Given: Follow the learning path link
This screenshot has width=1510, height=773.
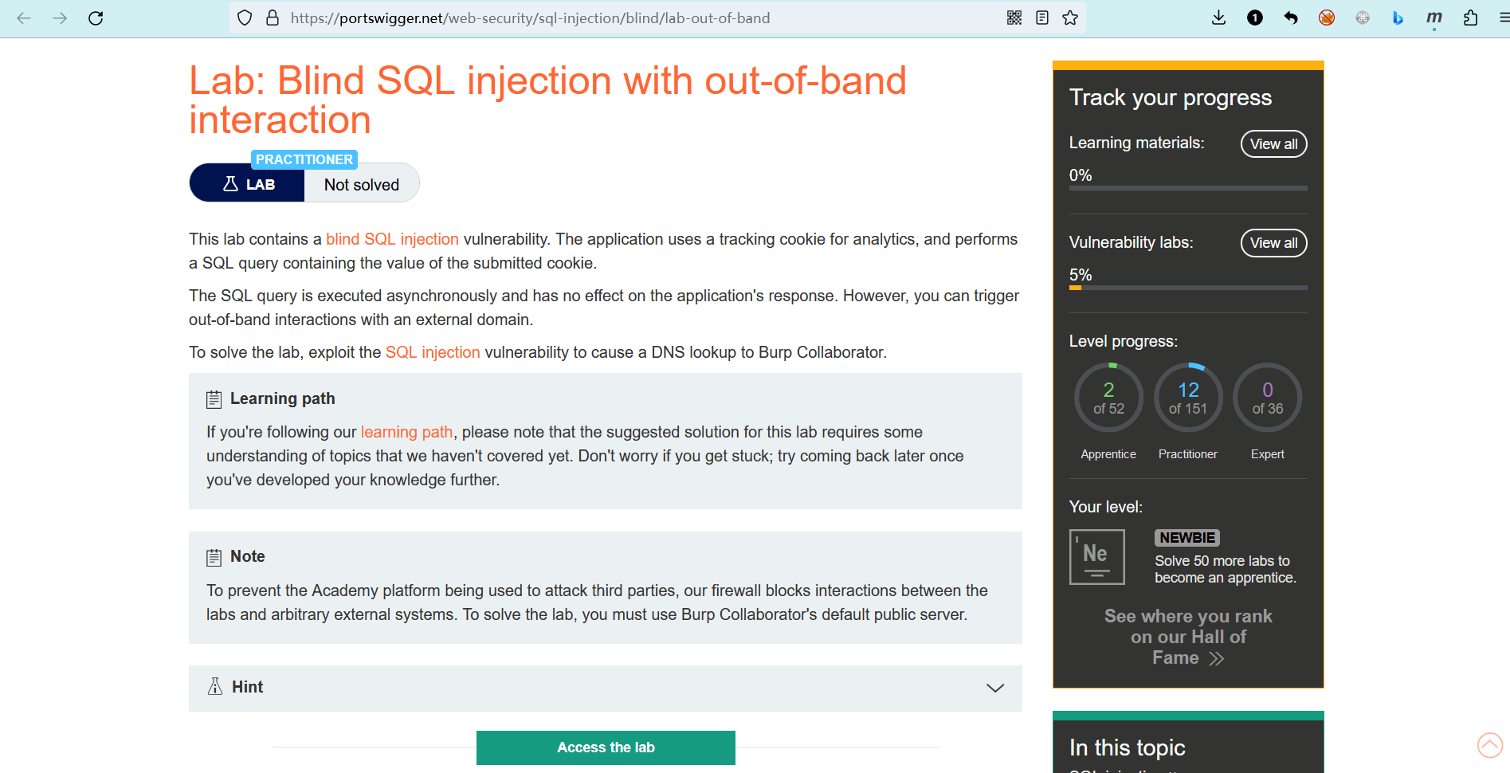Looking at the screenshot, I should pyautogui.click(x=406, y=432).
